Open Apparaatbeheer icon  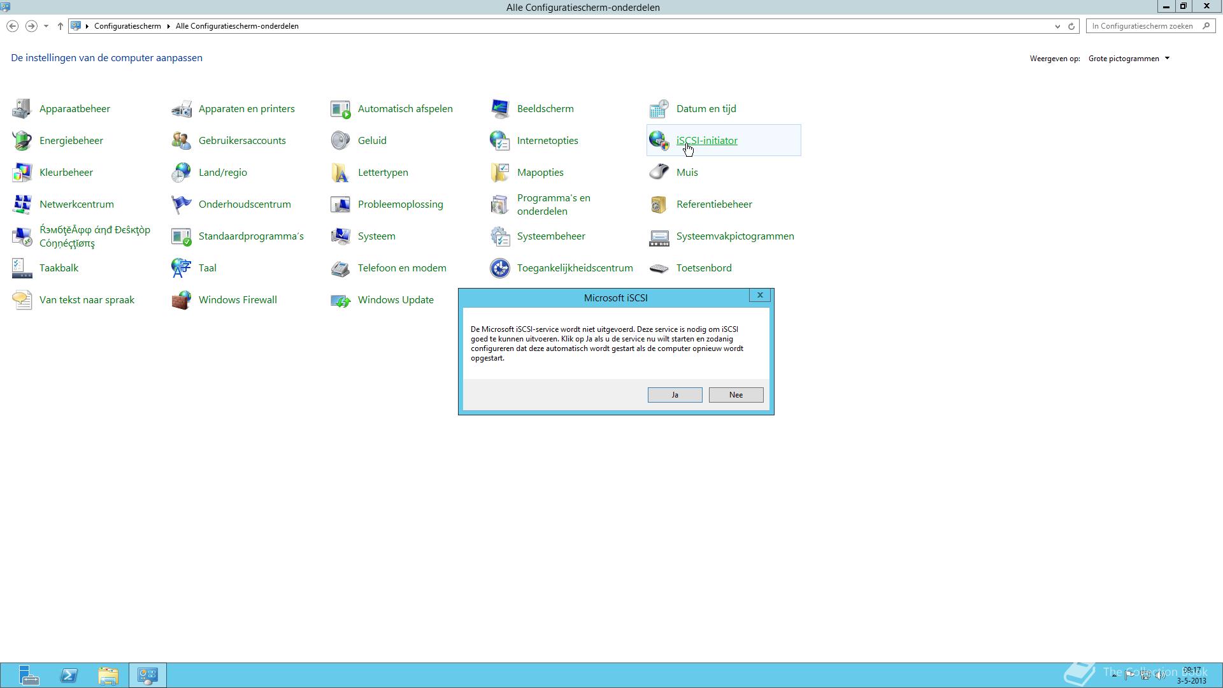click(x=22, y=109)
